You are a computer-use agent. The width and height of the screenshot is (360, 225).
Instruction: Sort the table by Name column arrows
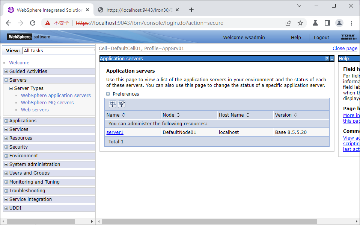(x=124, y=115)
